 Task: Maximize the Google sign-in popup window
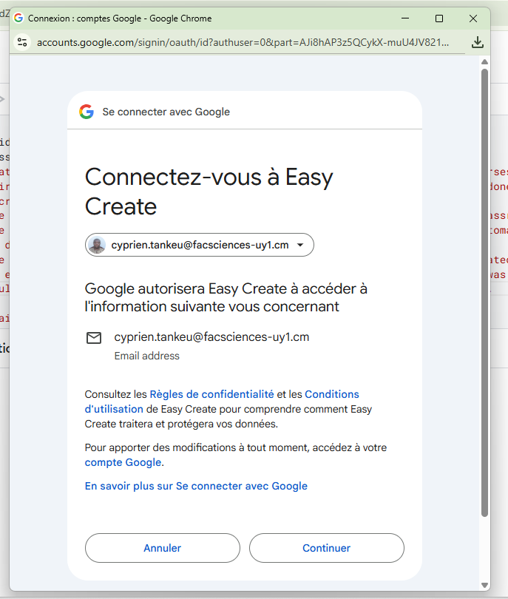pos(439,18)
